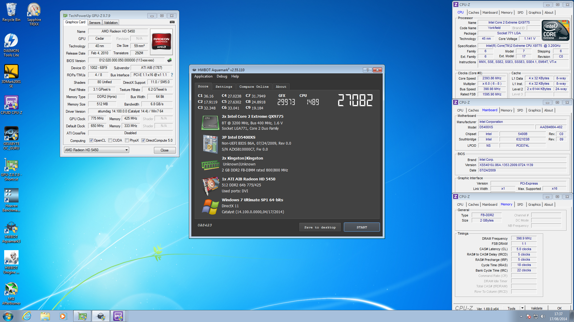574x322 pixels.
Task: Open CPU-Z Tools dropdown arrow
Action: (522, 308)
